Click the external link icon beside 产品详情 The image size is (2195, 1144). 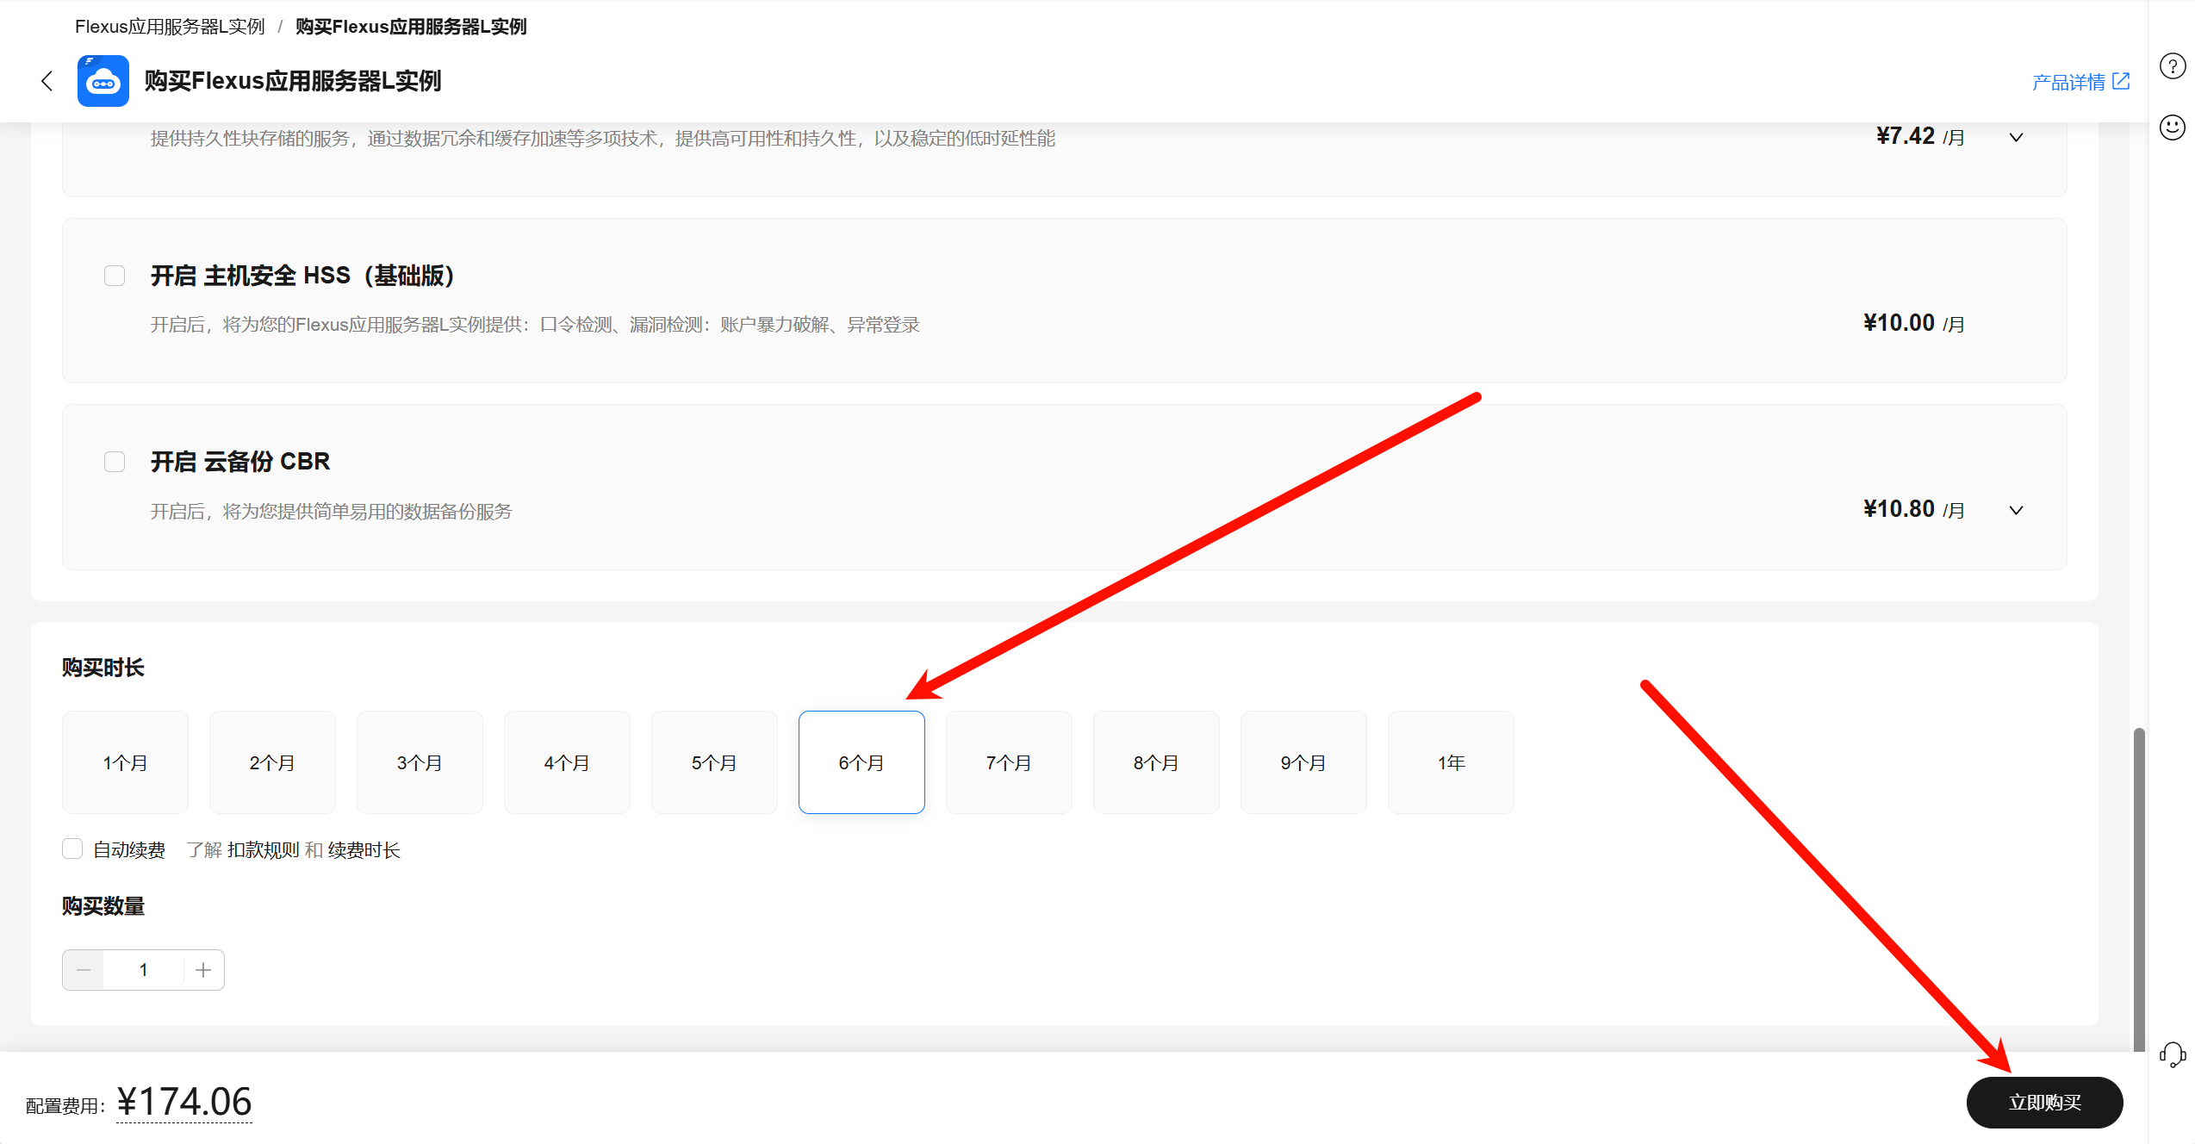(x=2122, y=81)
